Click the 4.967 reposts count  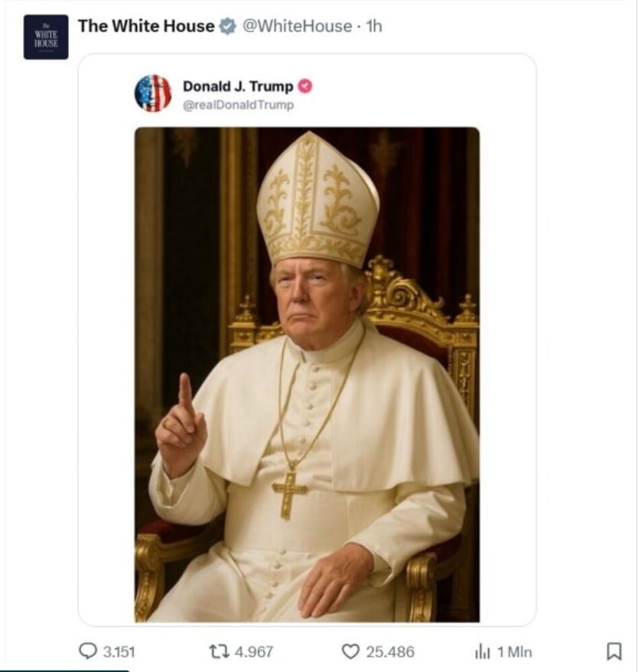(x=253, y=652)
